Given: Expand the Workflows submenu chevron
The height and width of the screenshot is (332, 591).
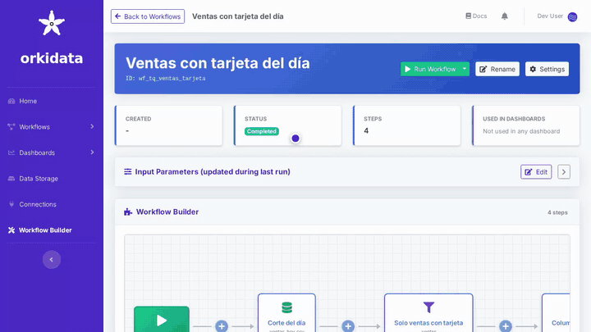Looking at the screenshot, I should (92, 127).
